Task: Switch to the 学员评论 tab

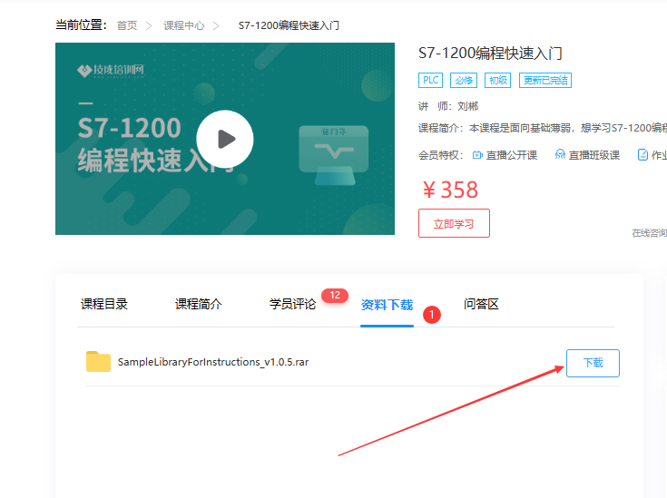Action: pos(292,304)
